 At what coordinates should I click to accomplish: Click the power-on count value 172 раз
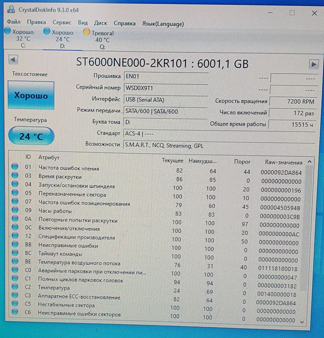click(x=293, y=113)
